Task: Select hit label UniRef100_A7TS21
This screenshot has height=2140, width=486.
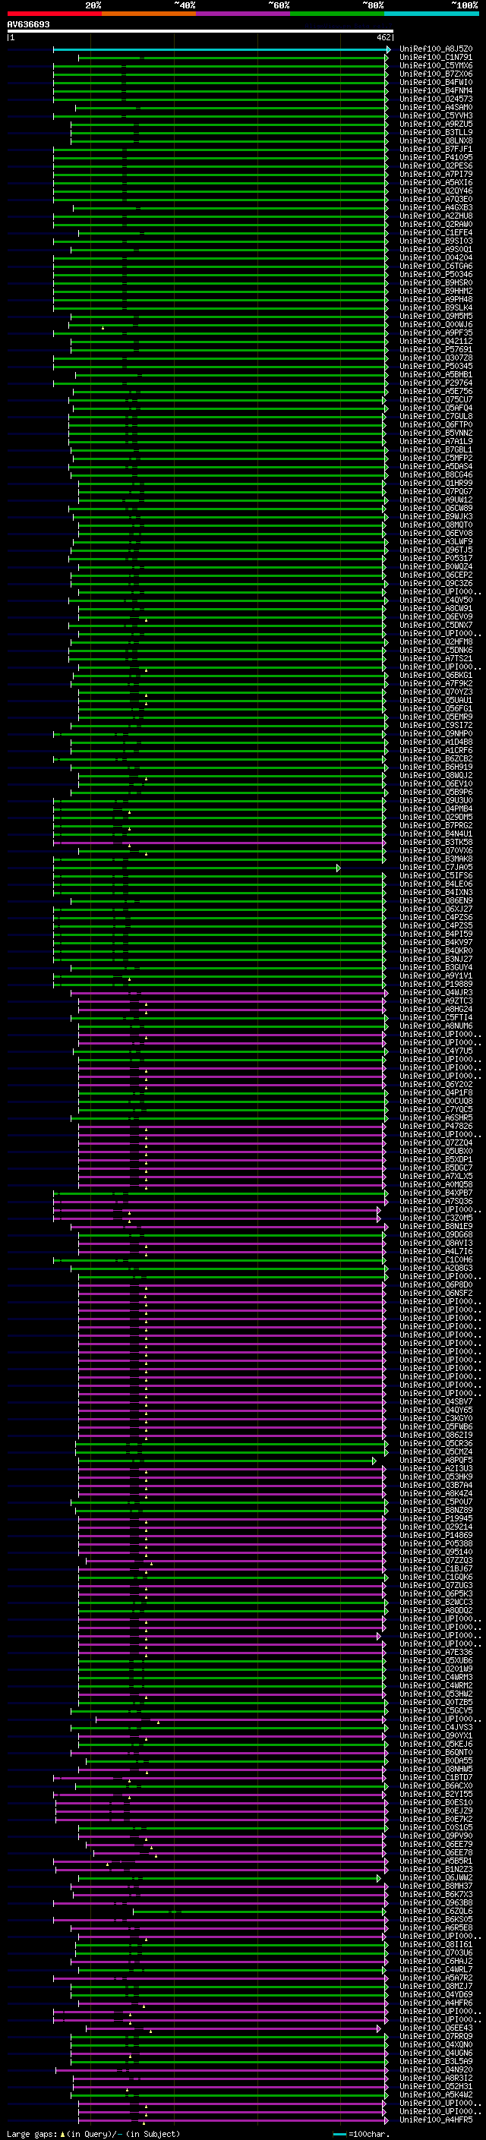Action: [436, 659]
